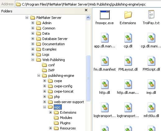Select the first logtransport... file icon
Image resolution: width=161 pixels, height=131 pixels.
pyautogui.click(x=105, y=107)
